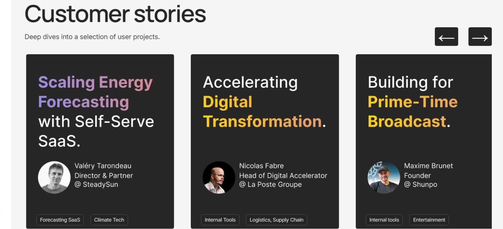Click the @ Shunpo company label

(421, 184)
